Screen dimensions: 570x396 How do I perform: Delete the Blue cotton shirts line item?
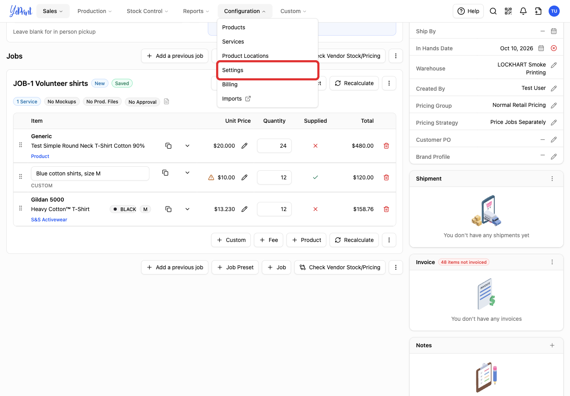(x=386, y=177)
